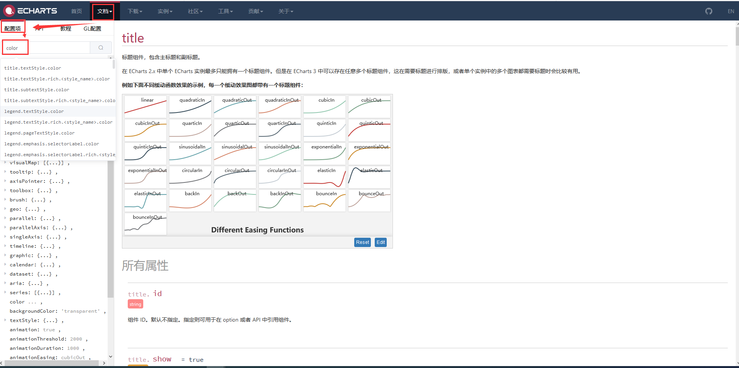Expand the singleAxis tree node
The width and height of the screenshot is (739, 368).
point(5,237)
